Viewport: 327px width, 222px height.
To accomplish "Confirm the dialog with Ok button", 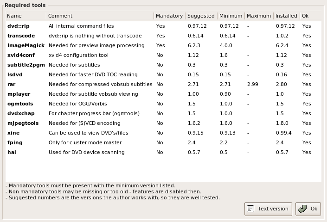I will [x=308, y=209].
